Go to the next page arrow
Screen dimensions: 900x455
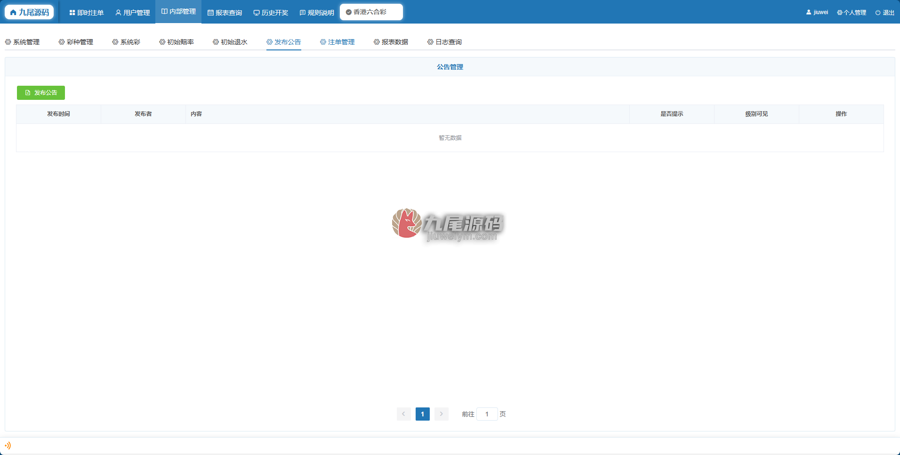[441, 414]
